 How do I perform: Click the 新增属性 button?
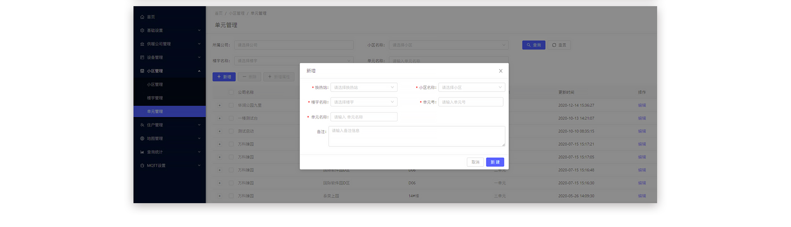click(x=279, y=77)
